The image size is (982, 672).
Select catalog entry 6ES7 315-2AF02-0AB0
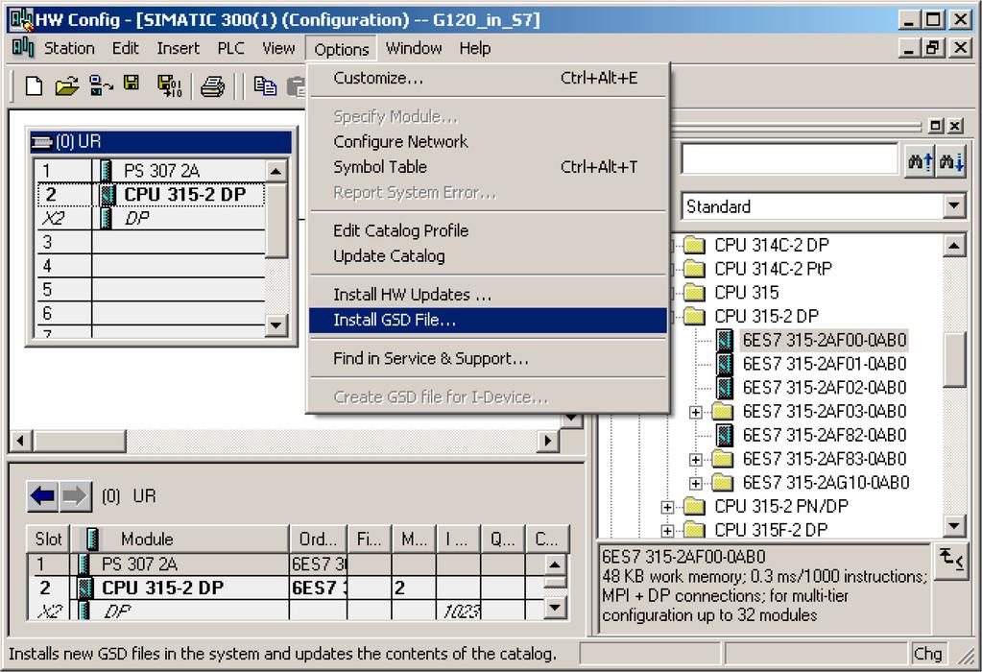(x=825, y=388)
